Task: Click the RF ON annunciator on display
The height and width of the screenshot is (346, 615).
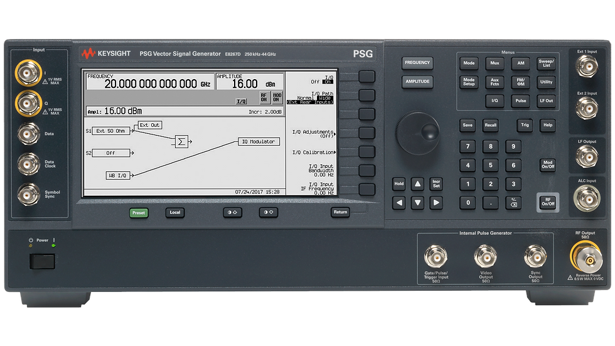Action: click(x=264, y=97)
